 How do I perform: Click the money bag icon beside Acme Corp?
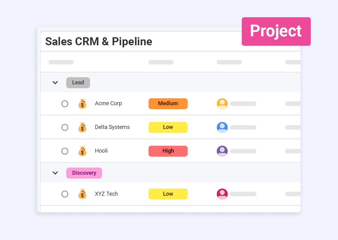click(82, 104)
